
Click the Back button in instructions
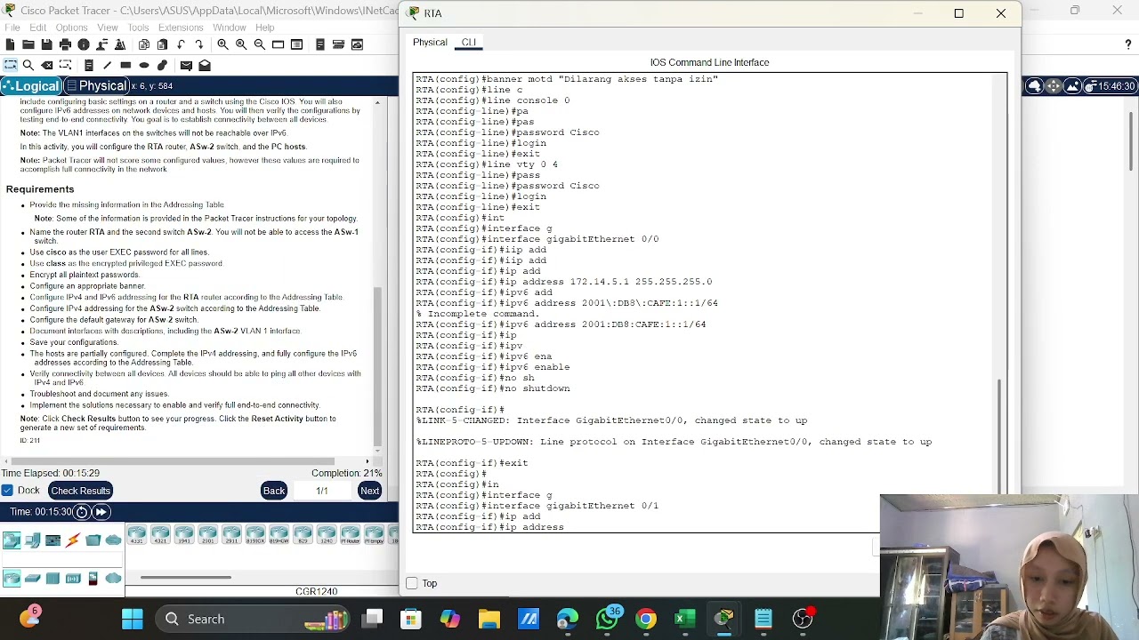pos(274,491)
